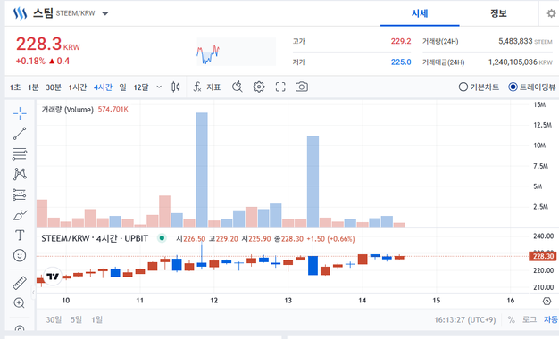Screen dimensions: 559x339
Task: Show the 30일 date range
Action: click(x=54, y=319)
